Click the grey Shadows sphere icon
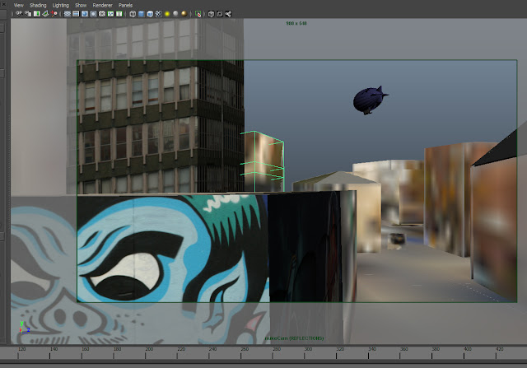 pos(175,14)
